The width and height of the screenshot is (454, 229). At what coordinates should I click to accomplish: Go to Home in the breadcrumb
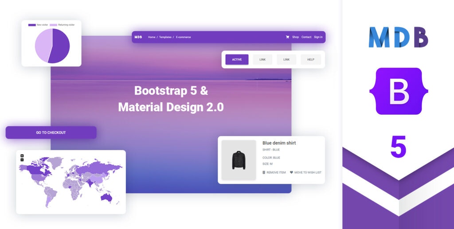pos(152,37)
